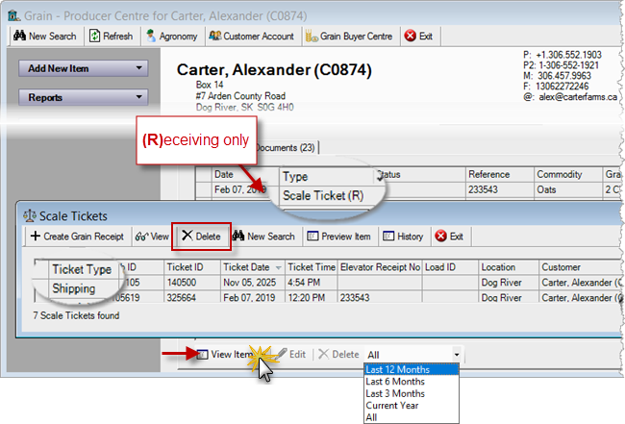Open the Agronomy module
Viewport: 625px width, 424px height.
(x=172, y=37)
